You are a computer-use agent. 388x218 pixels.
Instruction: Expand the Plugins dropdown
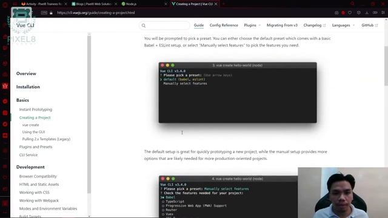252,25
